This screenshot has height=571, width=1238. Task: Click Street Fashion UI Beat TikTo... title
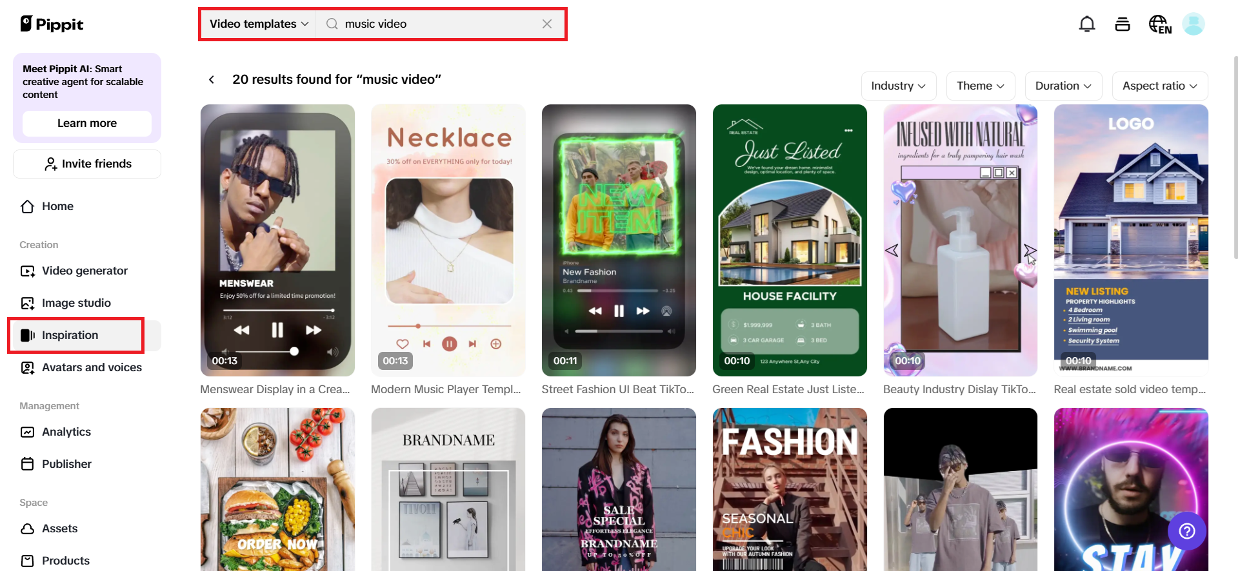618,389
